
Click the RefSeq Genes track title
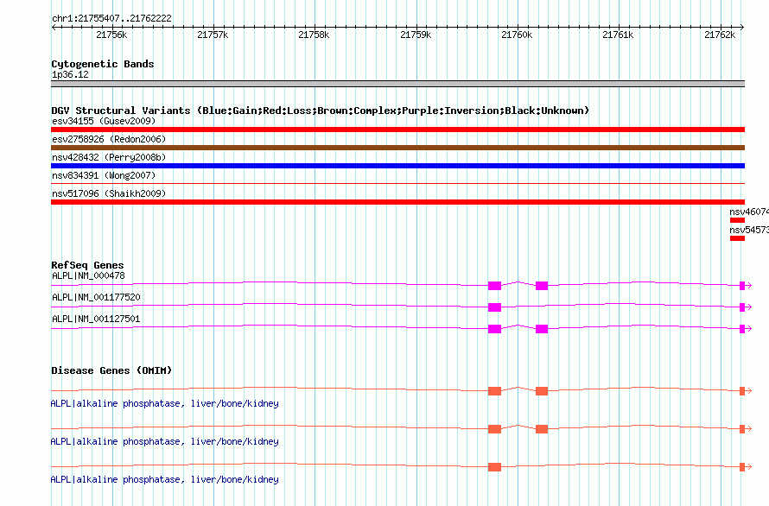[87, 265]
